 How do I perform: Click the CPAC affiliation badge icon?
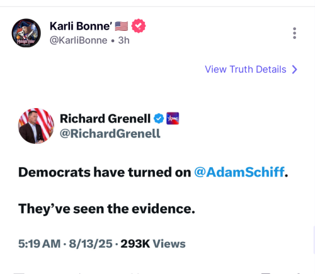[173, 118]
